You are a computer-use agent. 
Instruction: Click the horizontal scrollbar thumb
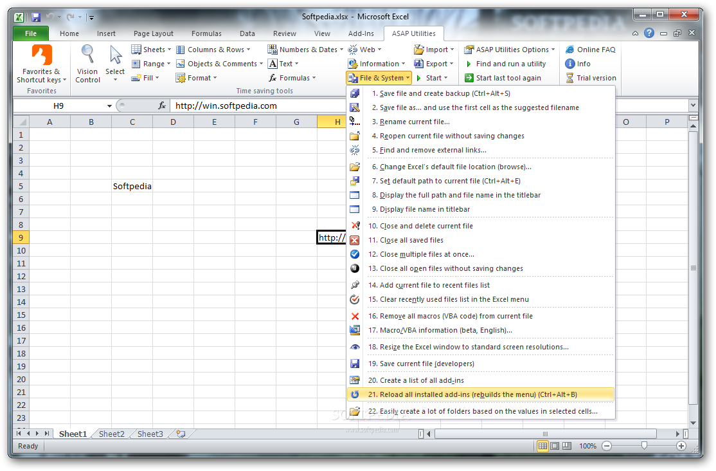pyautogui.click(x=545, y=434)
